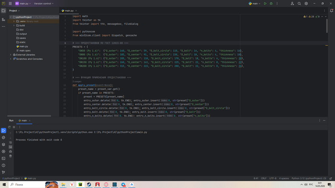Open Structure tool window in left stripe
The height and width of the screenshot is (188, 335).
click(x=3, y=20)
